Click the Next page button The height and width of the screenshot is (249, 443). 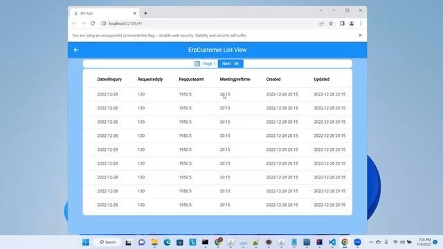point(230,64)
